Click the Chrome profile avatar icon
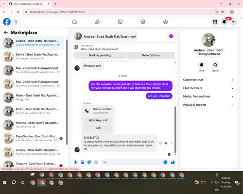Screen dimensions: 243x194 coord(232,12)
